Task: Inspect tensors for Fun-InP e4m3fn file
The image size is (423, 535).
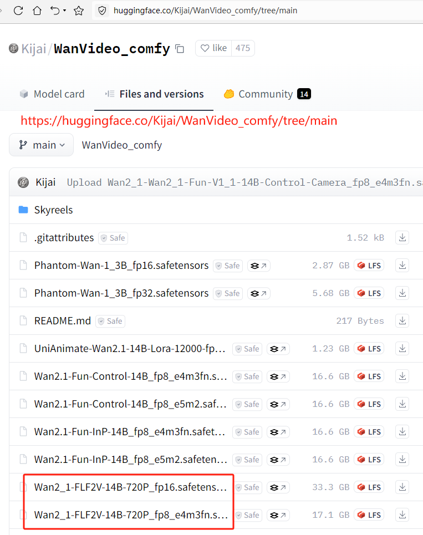Action: click(x=278, y=432)
